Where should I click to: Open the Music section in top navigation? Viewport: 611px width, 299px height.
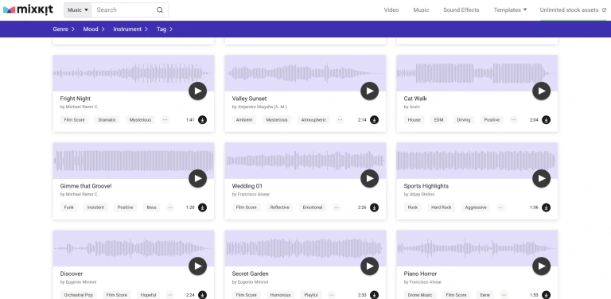point(421,10)
